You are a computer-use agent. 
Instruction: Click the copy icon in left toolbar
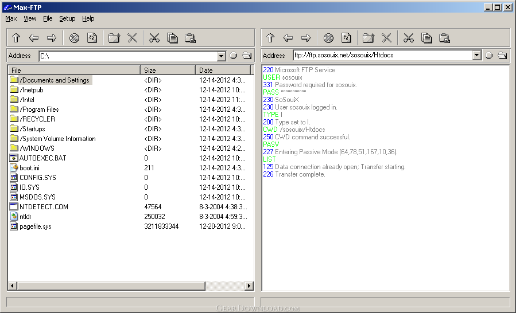click(x=172, y=38)
